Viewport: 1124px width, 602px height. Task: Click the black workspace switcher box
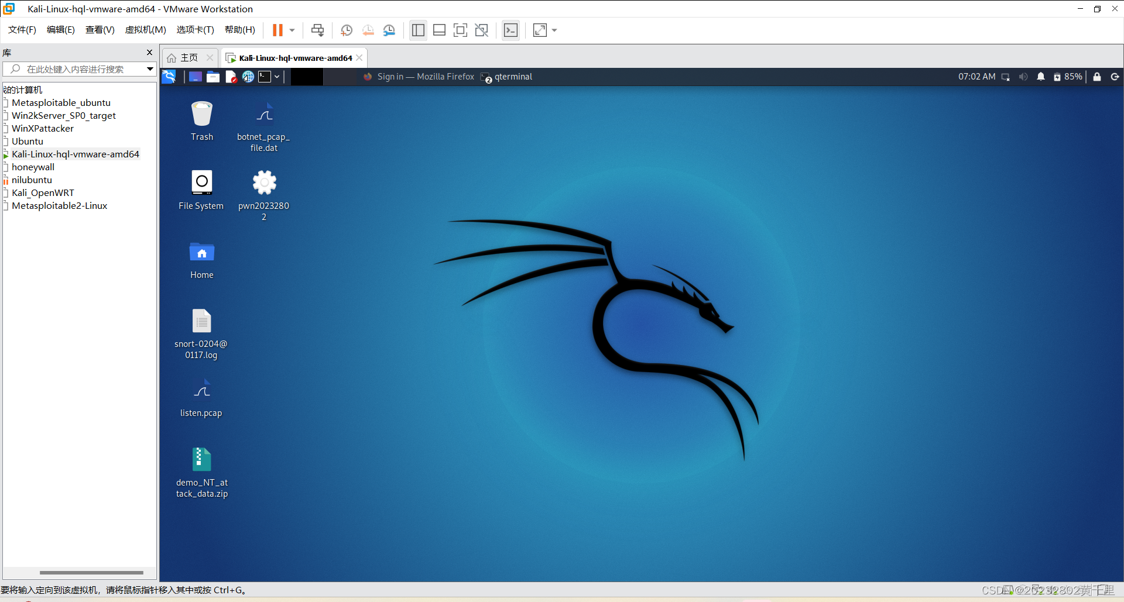coord(307,77)
